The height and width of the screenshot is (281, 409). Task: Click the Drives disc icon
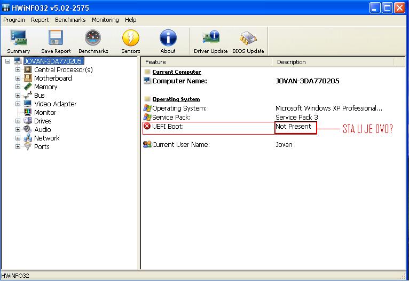28,121
